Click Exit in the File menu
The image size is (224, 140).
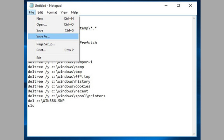[39, 58]
